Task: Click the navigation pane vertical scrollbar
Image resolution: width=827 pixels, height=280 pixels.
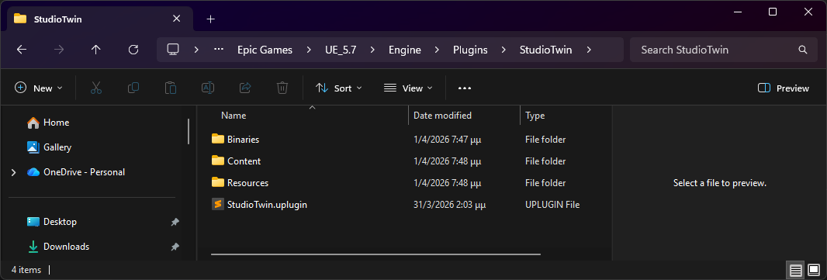Action: click(189, 131)
